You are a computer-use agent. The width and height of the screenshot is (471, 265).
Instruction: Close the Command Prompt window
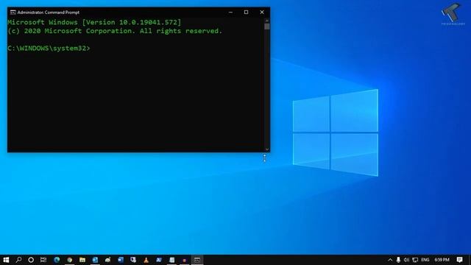(262, 13)
